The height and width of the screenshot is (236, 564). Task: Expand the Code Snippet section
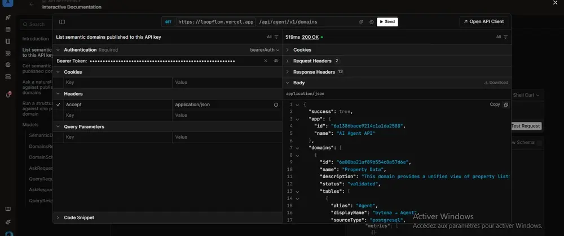[x=58, y=217]
